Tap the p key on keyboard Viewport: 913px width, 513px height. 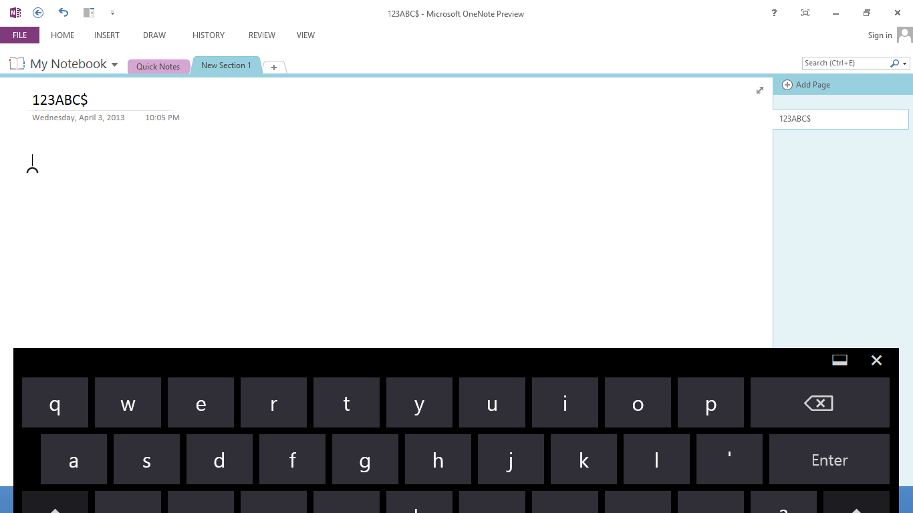pos(710,403)
